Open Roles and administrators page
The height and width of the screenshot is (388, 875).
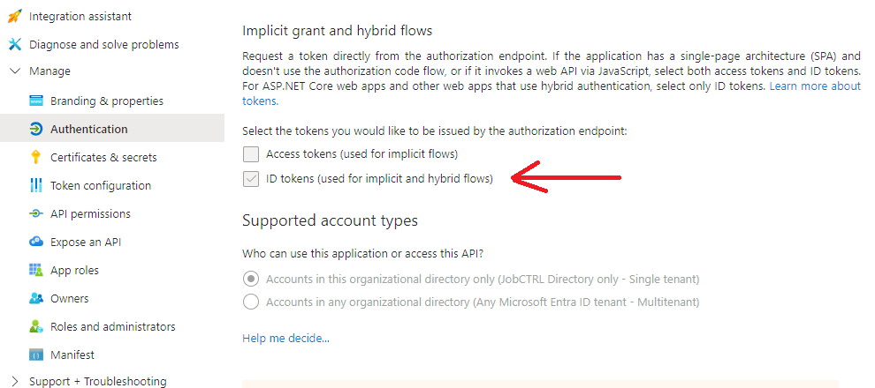[x=112, y=327]
